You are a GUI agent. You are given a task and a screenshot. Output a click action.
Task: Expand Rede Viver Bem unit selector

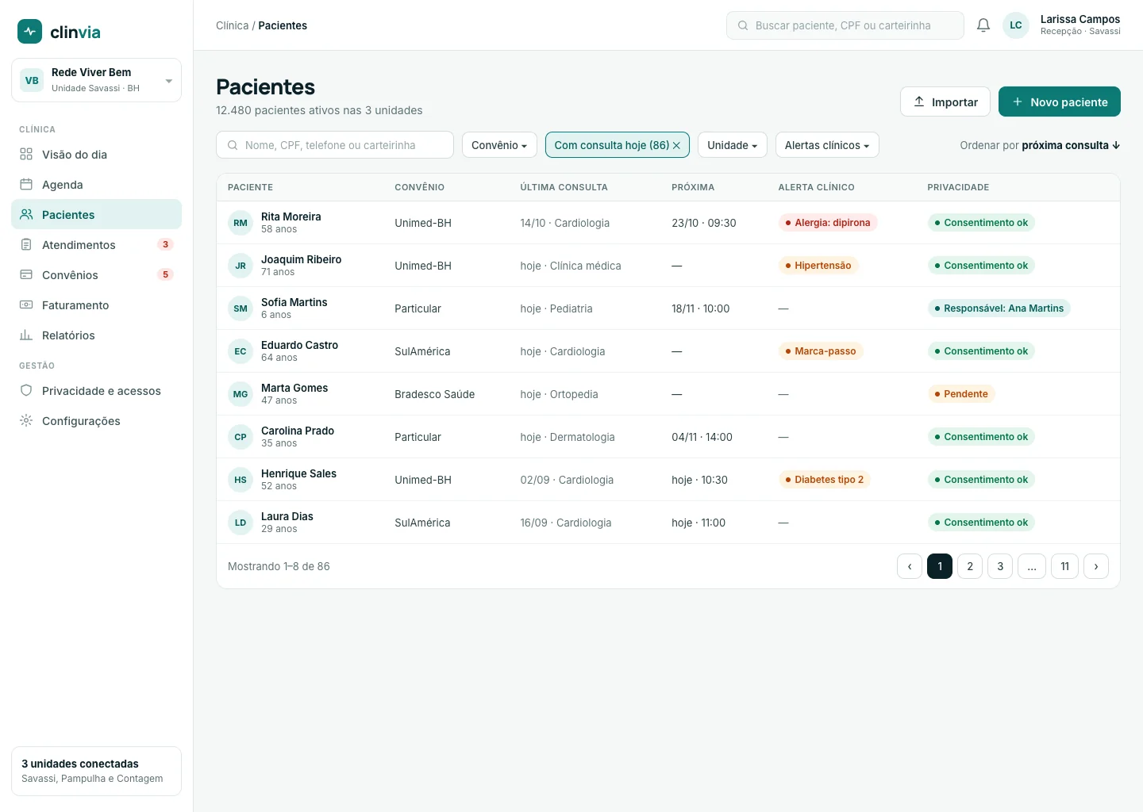(96, 80)
